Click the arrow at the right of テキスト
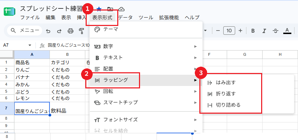Screen dimensions: 298x140 tap(196, 58)
